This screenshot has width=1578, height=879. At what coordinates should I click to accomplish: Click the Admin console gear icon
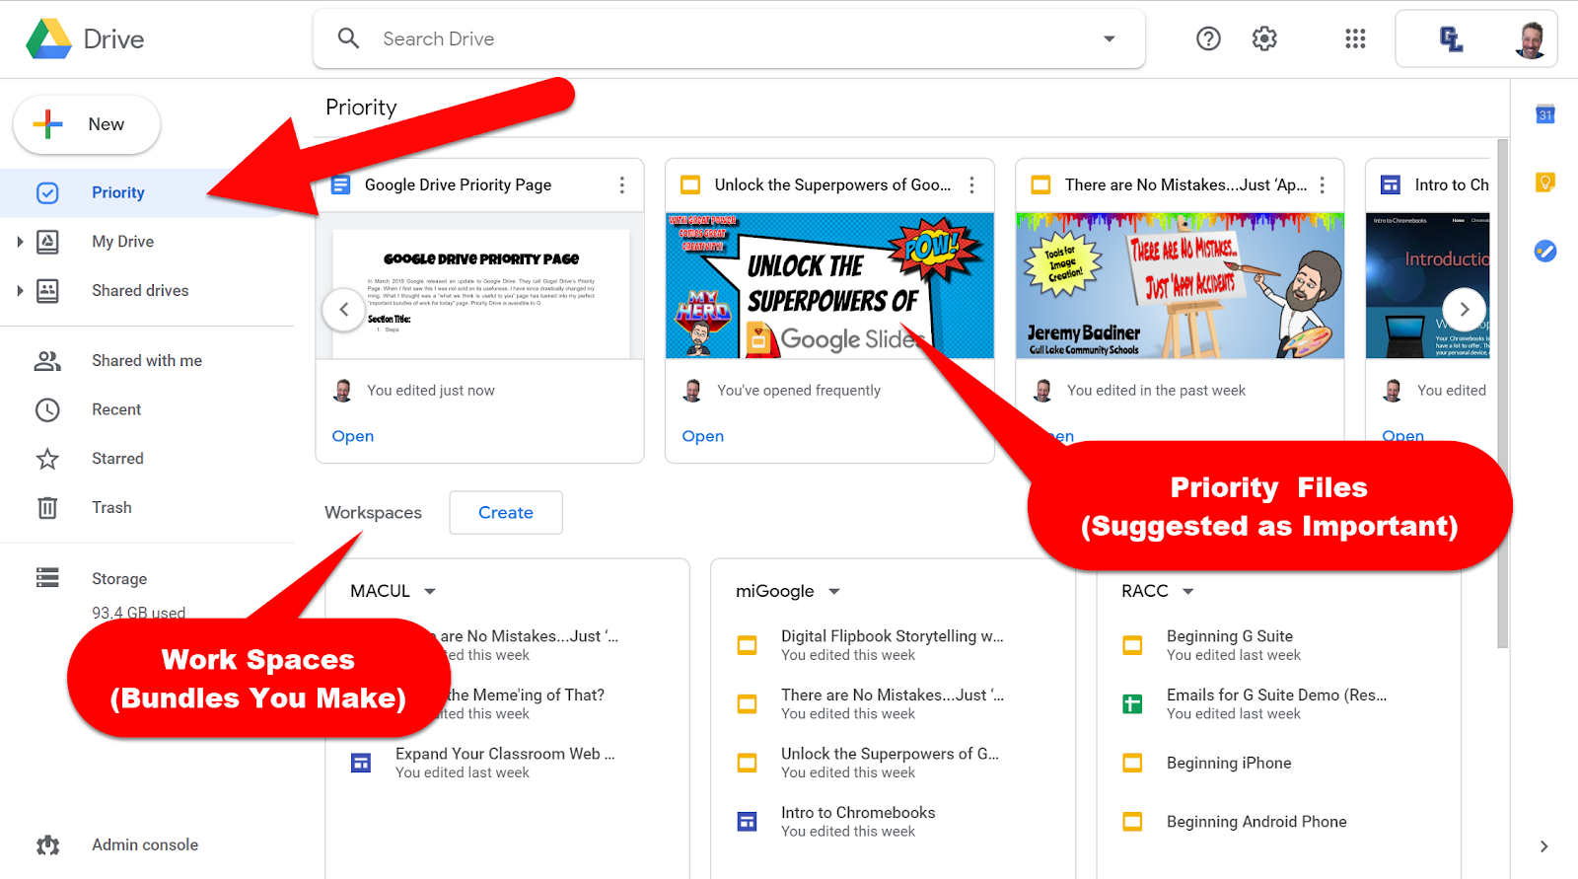[47, 844]
